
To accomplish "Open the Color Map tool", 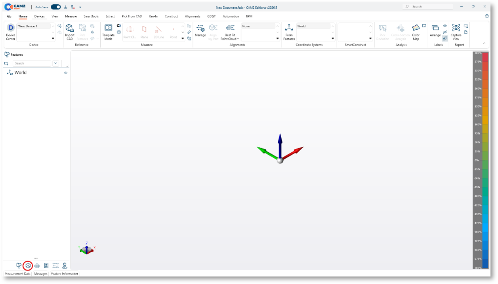I will (416, 32).
